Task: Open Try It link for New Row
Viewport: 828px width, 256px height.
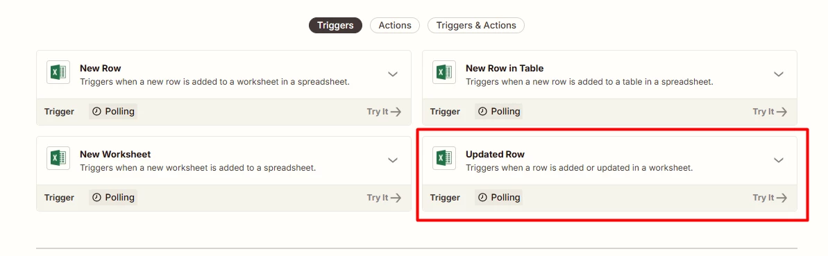Action: [384, 112]
